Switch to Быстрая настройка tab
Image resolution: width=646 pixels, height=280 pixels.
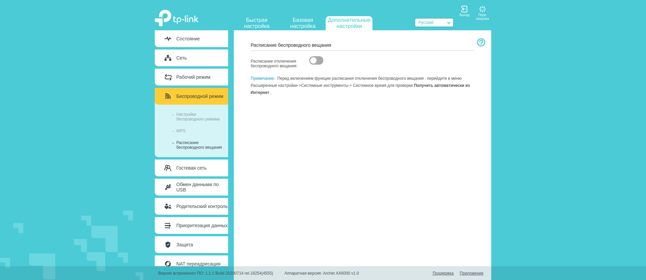click(256, 23)
